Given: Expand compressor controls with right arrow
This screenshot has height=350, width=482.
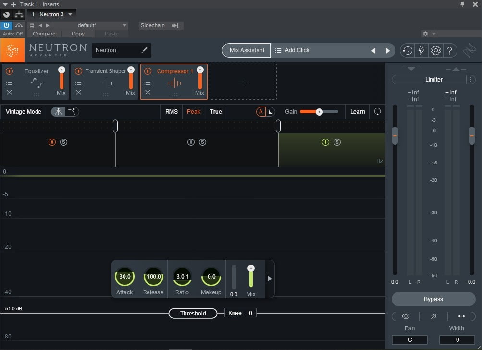Looking at the screenshot, I should [x=270, y=279].
